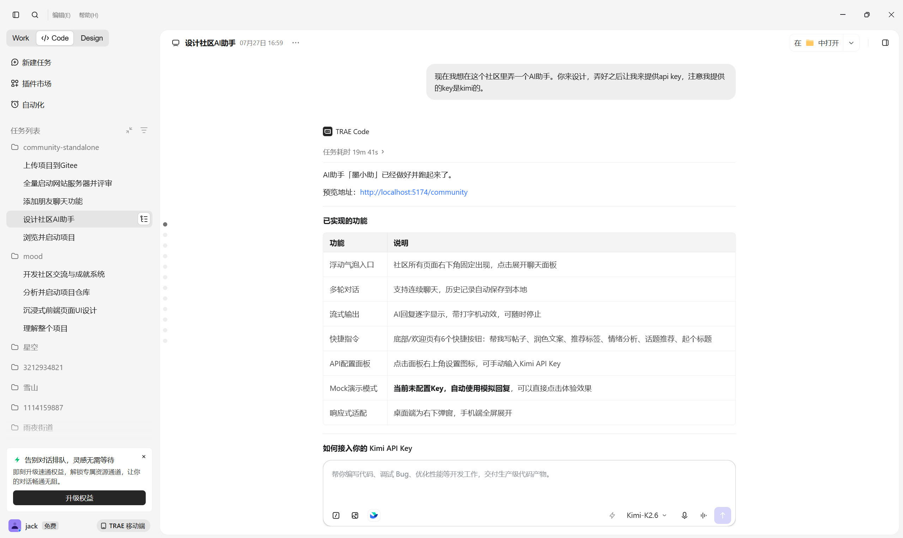Click the 升级权益 upgrade button

[x=79, y=498]
